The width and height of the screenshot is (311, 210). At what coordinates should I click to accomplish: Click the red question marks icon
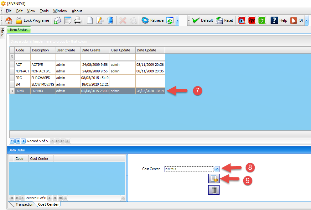coord(252,20)
